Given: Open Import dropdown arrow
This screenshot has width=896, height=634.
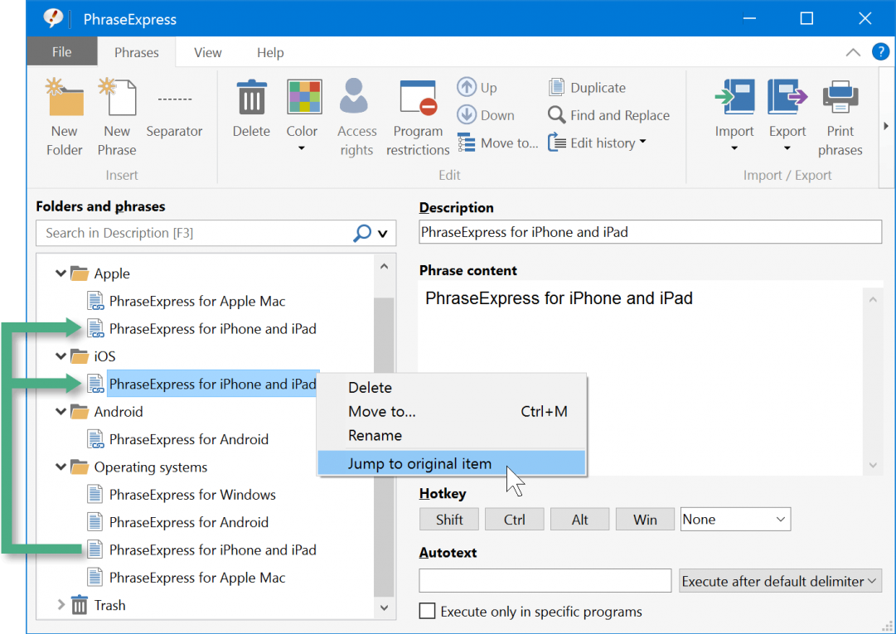Looking at the screenshot, I should (734, 148).
